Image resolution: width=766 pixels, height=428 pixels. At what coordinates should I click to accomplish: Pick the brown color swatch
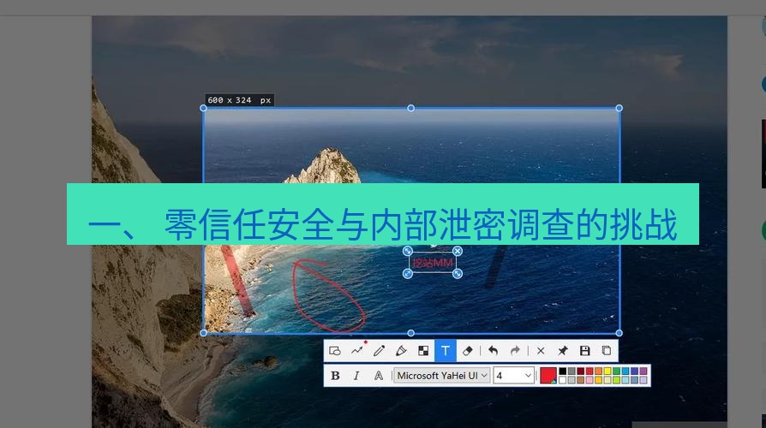click(580, 380)
